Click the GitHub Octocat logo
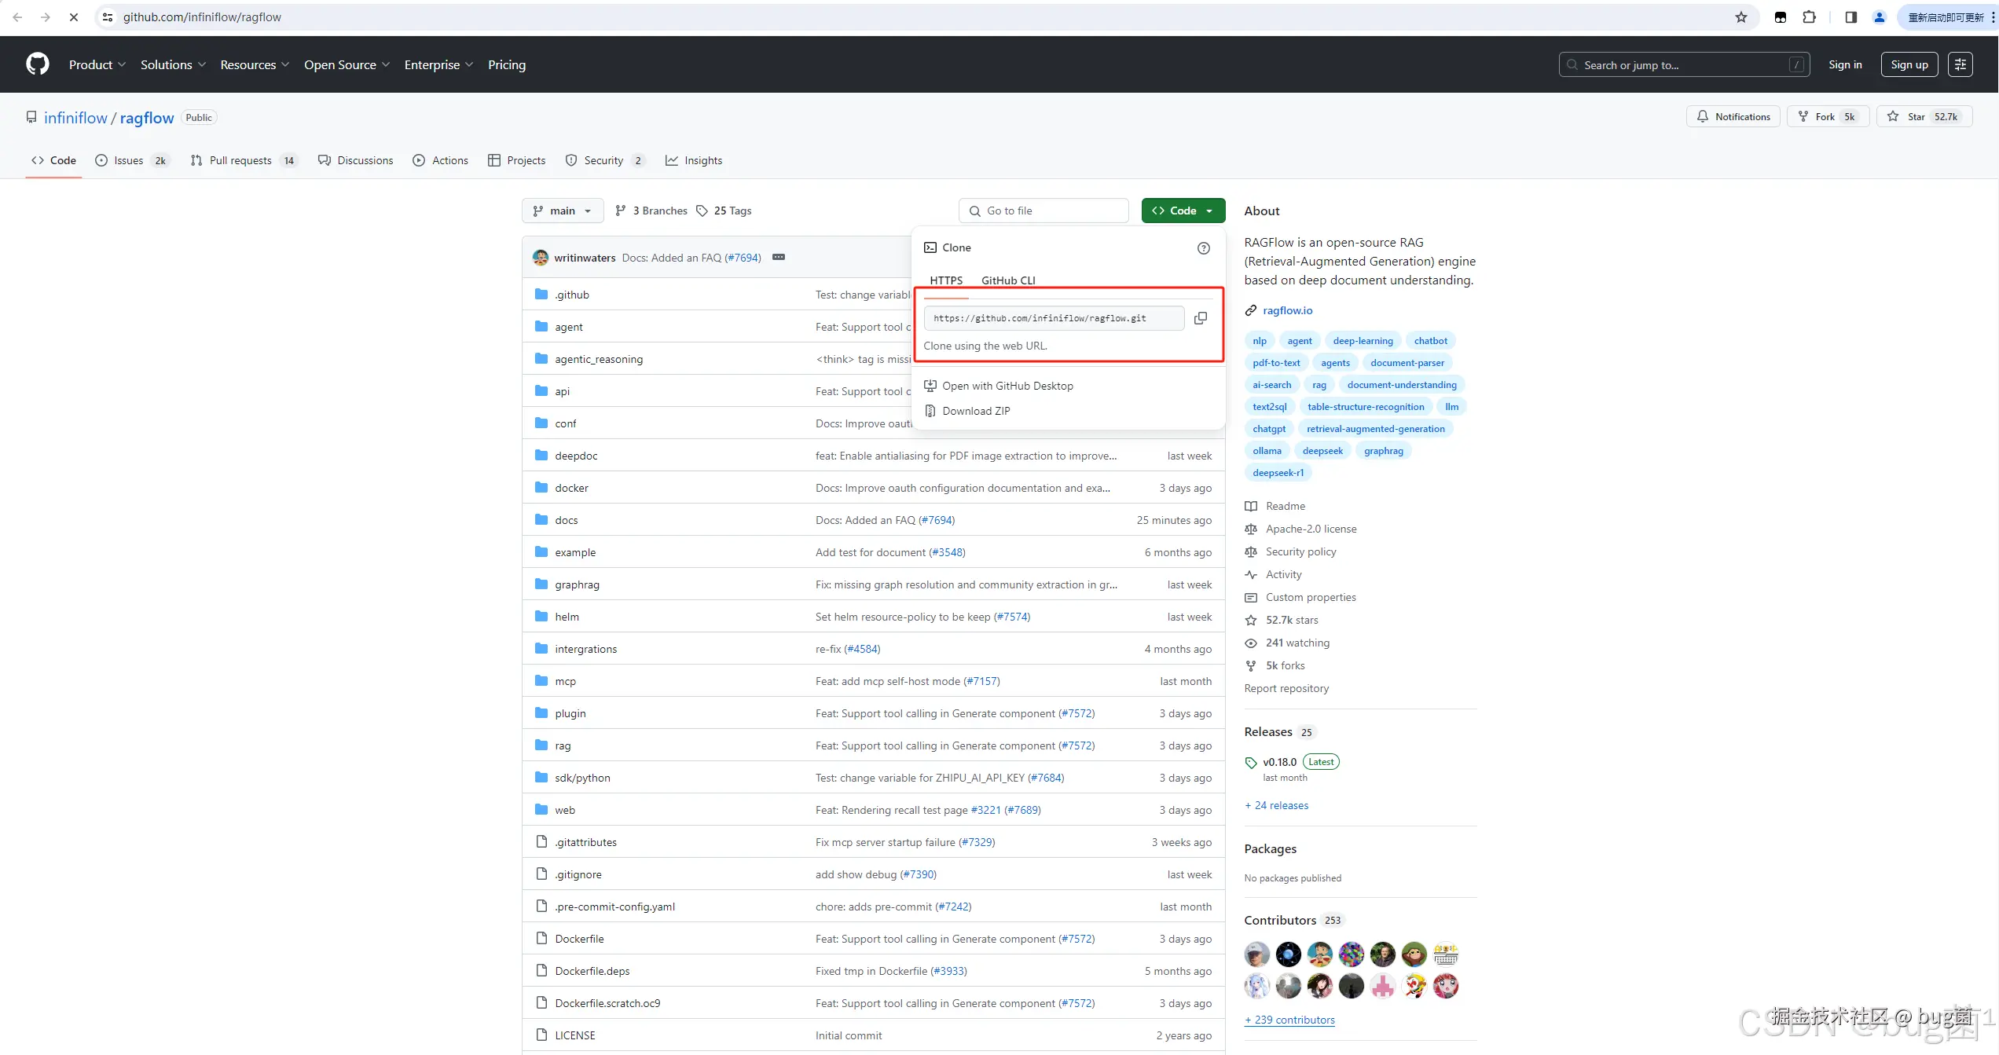The width and height of the screenshot is (1999, 1055). tap(37, 64)
